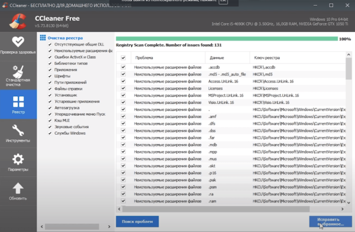Viewport: 355px width, 232px height.
Task: Click options panel scroll right arrow
Action: 109,227
